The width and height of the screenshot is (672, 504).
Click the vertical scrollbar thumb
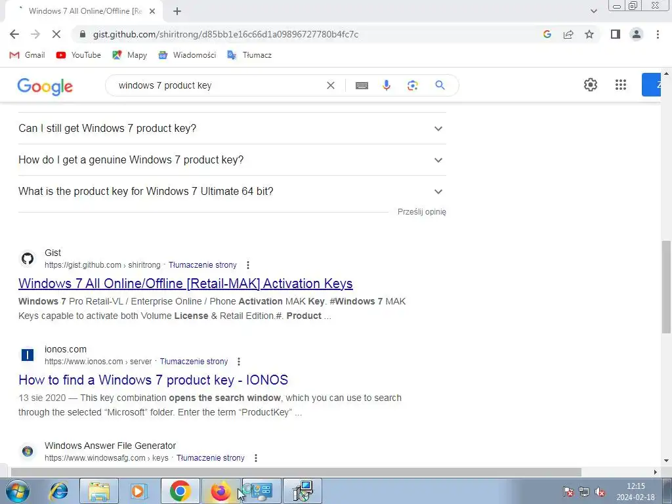tap(666, 287)
